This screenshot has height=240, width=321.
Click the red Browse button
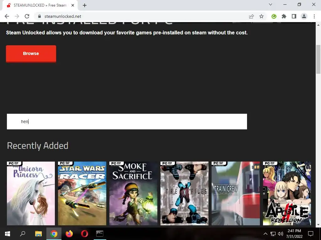click(x=31, y=54)
